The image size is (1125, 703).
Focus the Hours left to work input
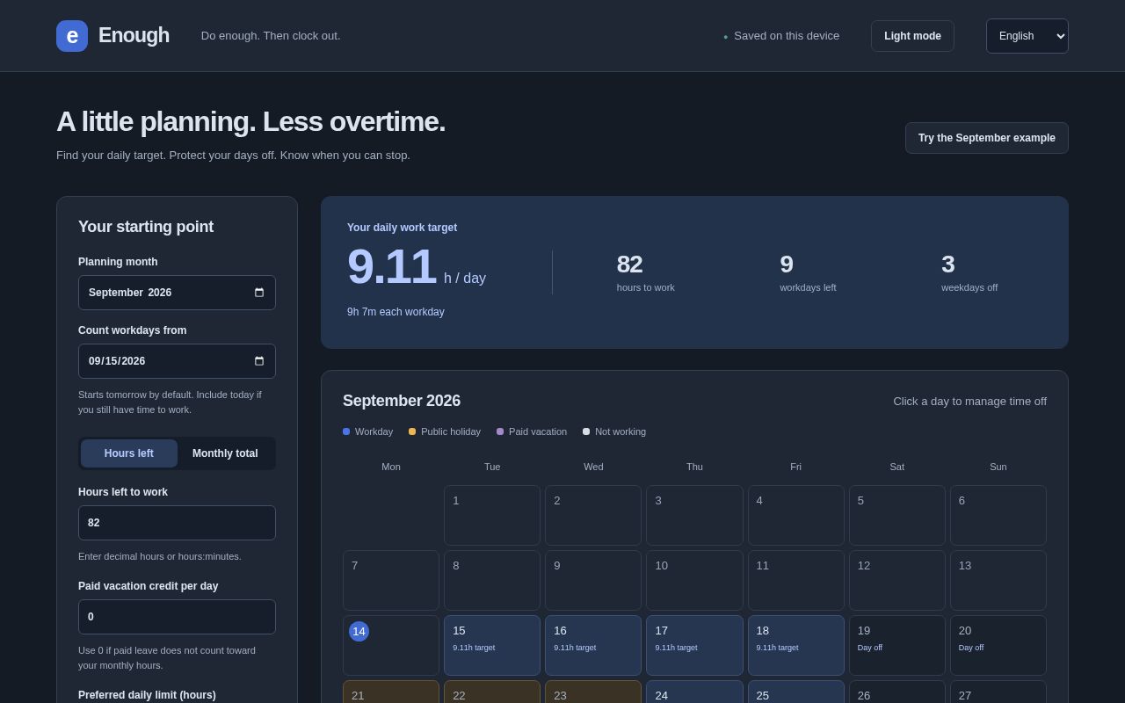pos(177,523)
